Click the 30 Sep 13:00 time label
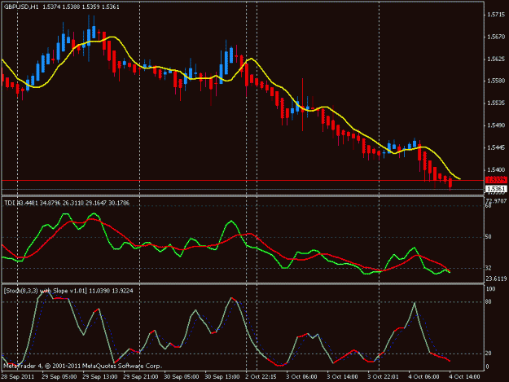Screen dimensions: 509x382 (x=222, y=377)
